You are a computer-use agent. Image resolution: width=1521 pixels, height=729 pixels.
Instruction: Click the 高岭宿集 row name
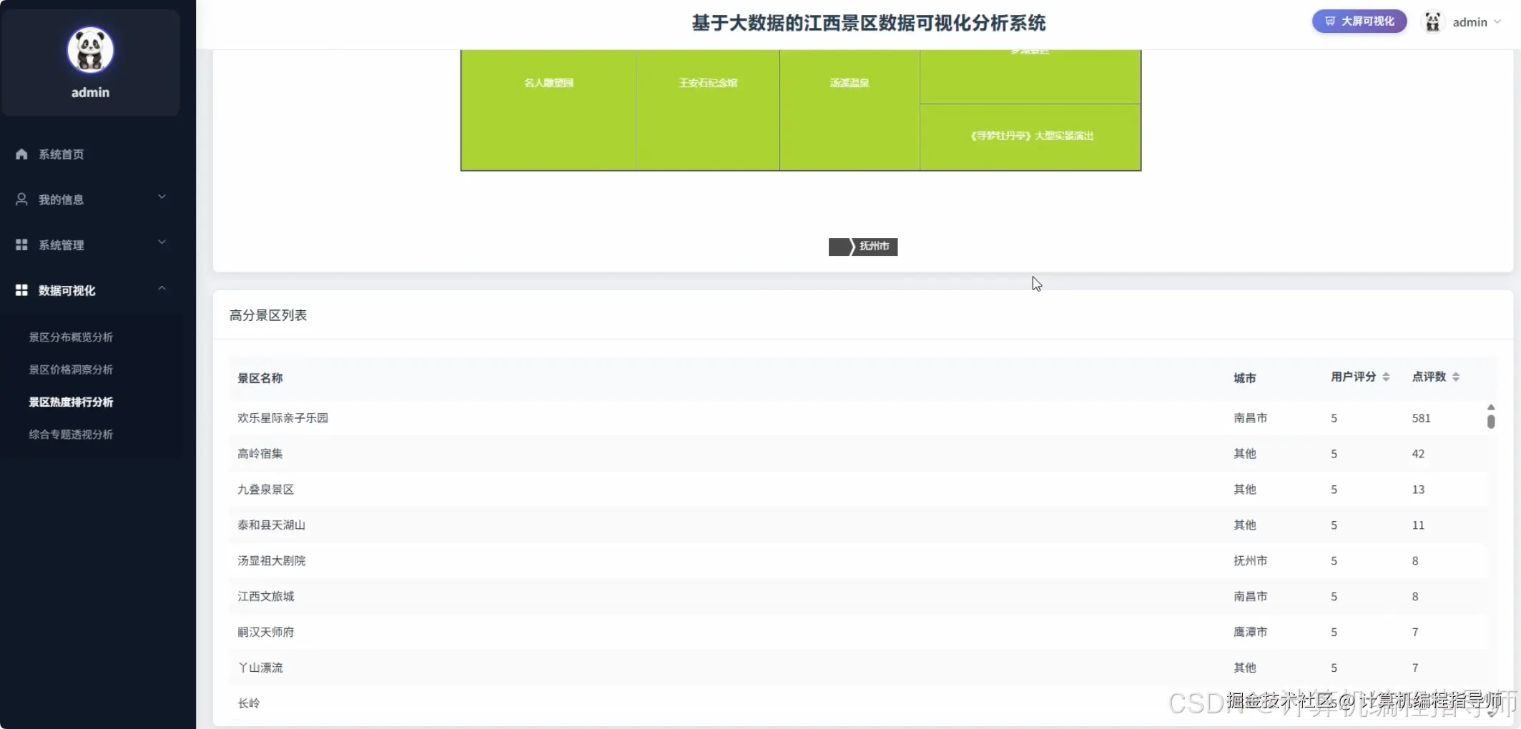[x=260, y=454]
